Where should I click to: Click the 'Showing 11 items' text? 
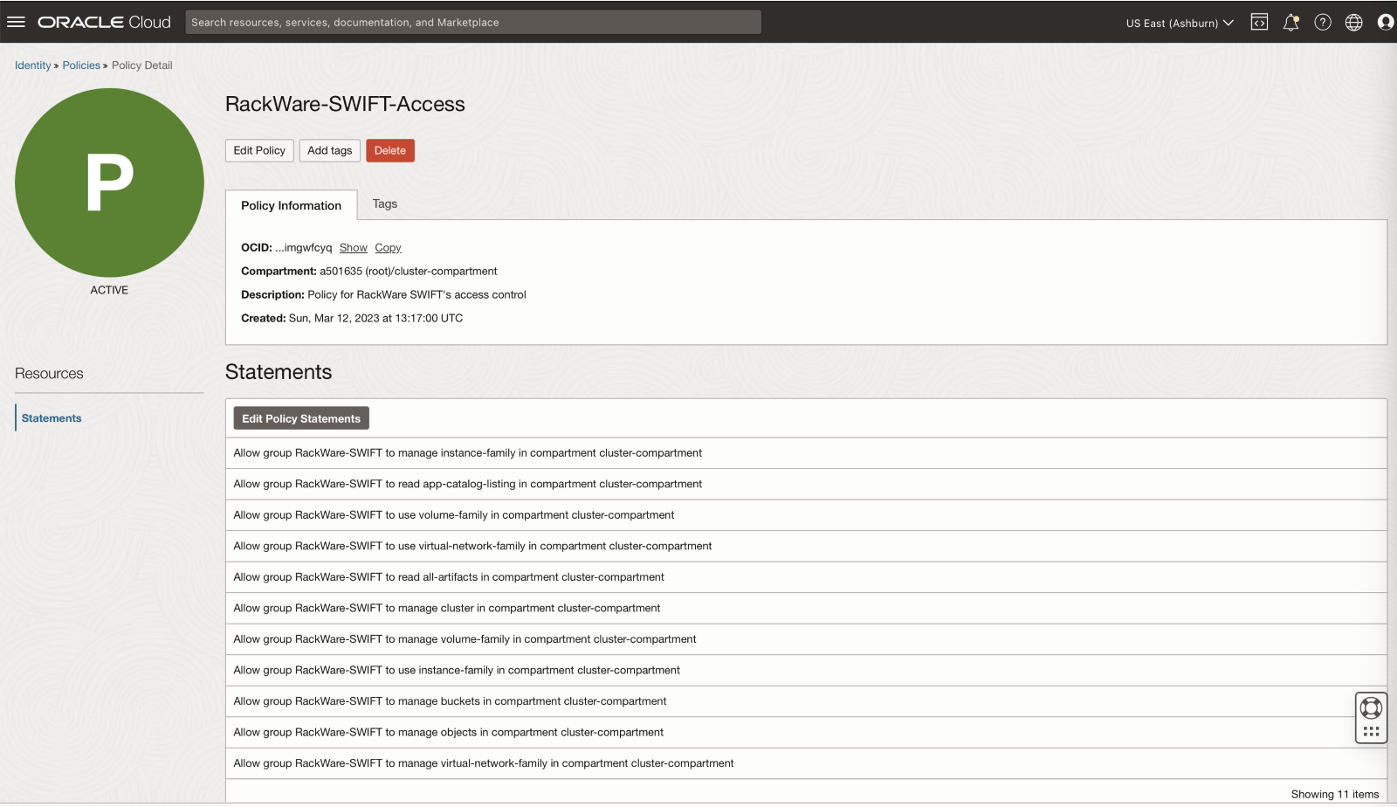(1335, 794)
